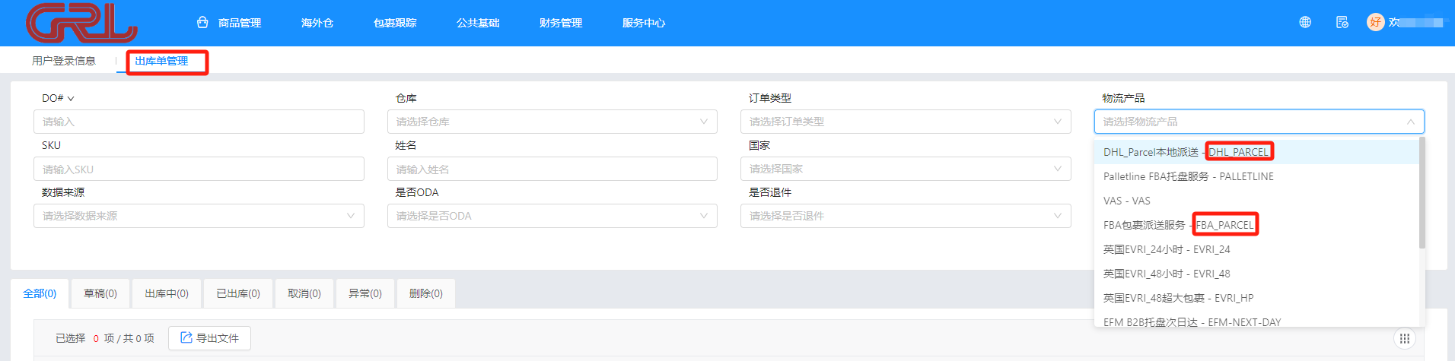Image resolution: width=1455 pixels, height=361 pixels.
Task: Click the user avatar icon
Action: click(1375, 22)
